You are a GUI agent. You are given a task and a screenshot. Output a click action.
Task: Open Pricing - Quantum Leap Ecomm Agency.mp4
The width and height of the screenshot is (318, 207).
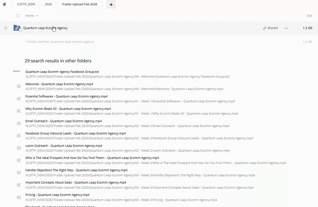click(x=57, y=195)
